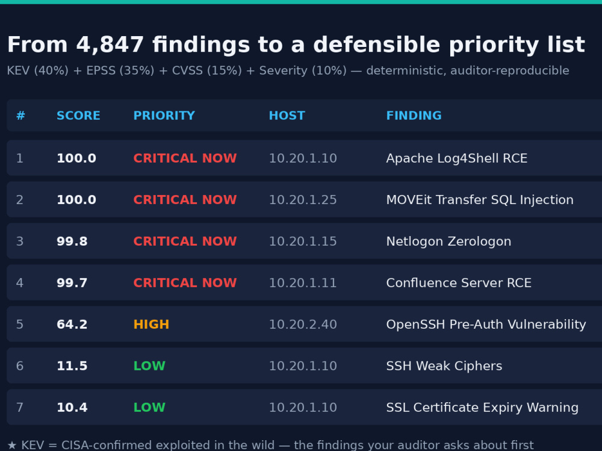Screen dimensions: 602x451
Task: Click the HIGH priority label
Action: 151,324
